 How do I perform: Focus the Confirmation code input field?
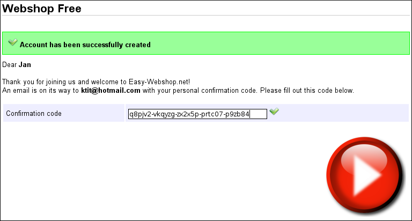[197, 114]
